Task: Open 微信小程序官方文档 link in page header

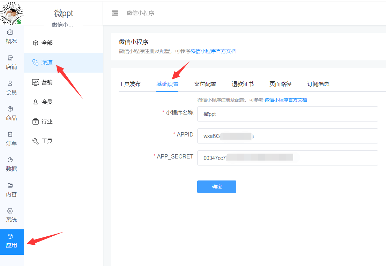Action: click(213, 51)
